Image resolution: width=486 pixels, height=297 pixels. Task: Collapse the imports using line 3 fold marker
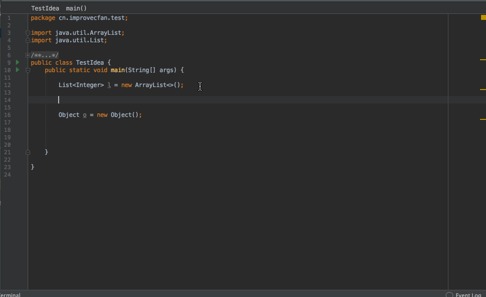tap(28, 33)
